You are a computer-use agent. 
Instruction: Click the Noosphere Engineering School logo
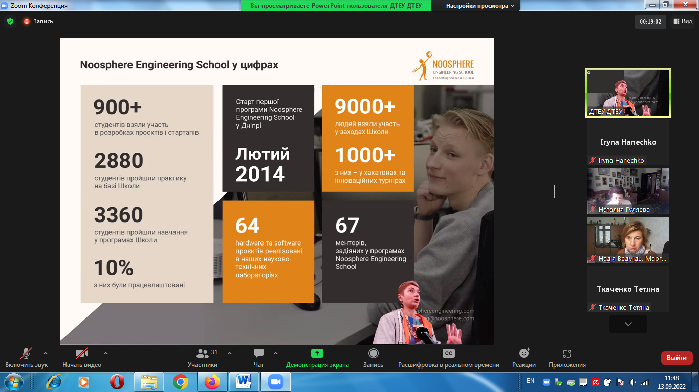[443, 65]
